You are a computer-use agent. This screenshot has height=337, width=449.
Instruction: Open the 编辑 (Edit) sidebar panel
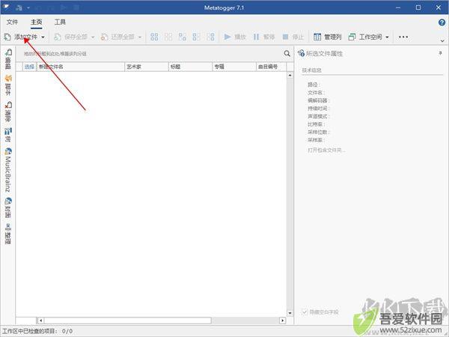[8, 58]
